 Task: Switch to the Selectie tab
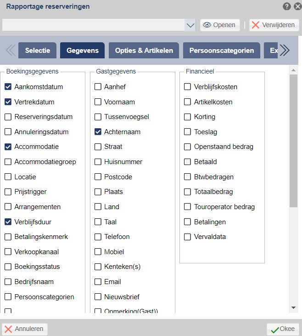click(38, 51)
